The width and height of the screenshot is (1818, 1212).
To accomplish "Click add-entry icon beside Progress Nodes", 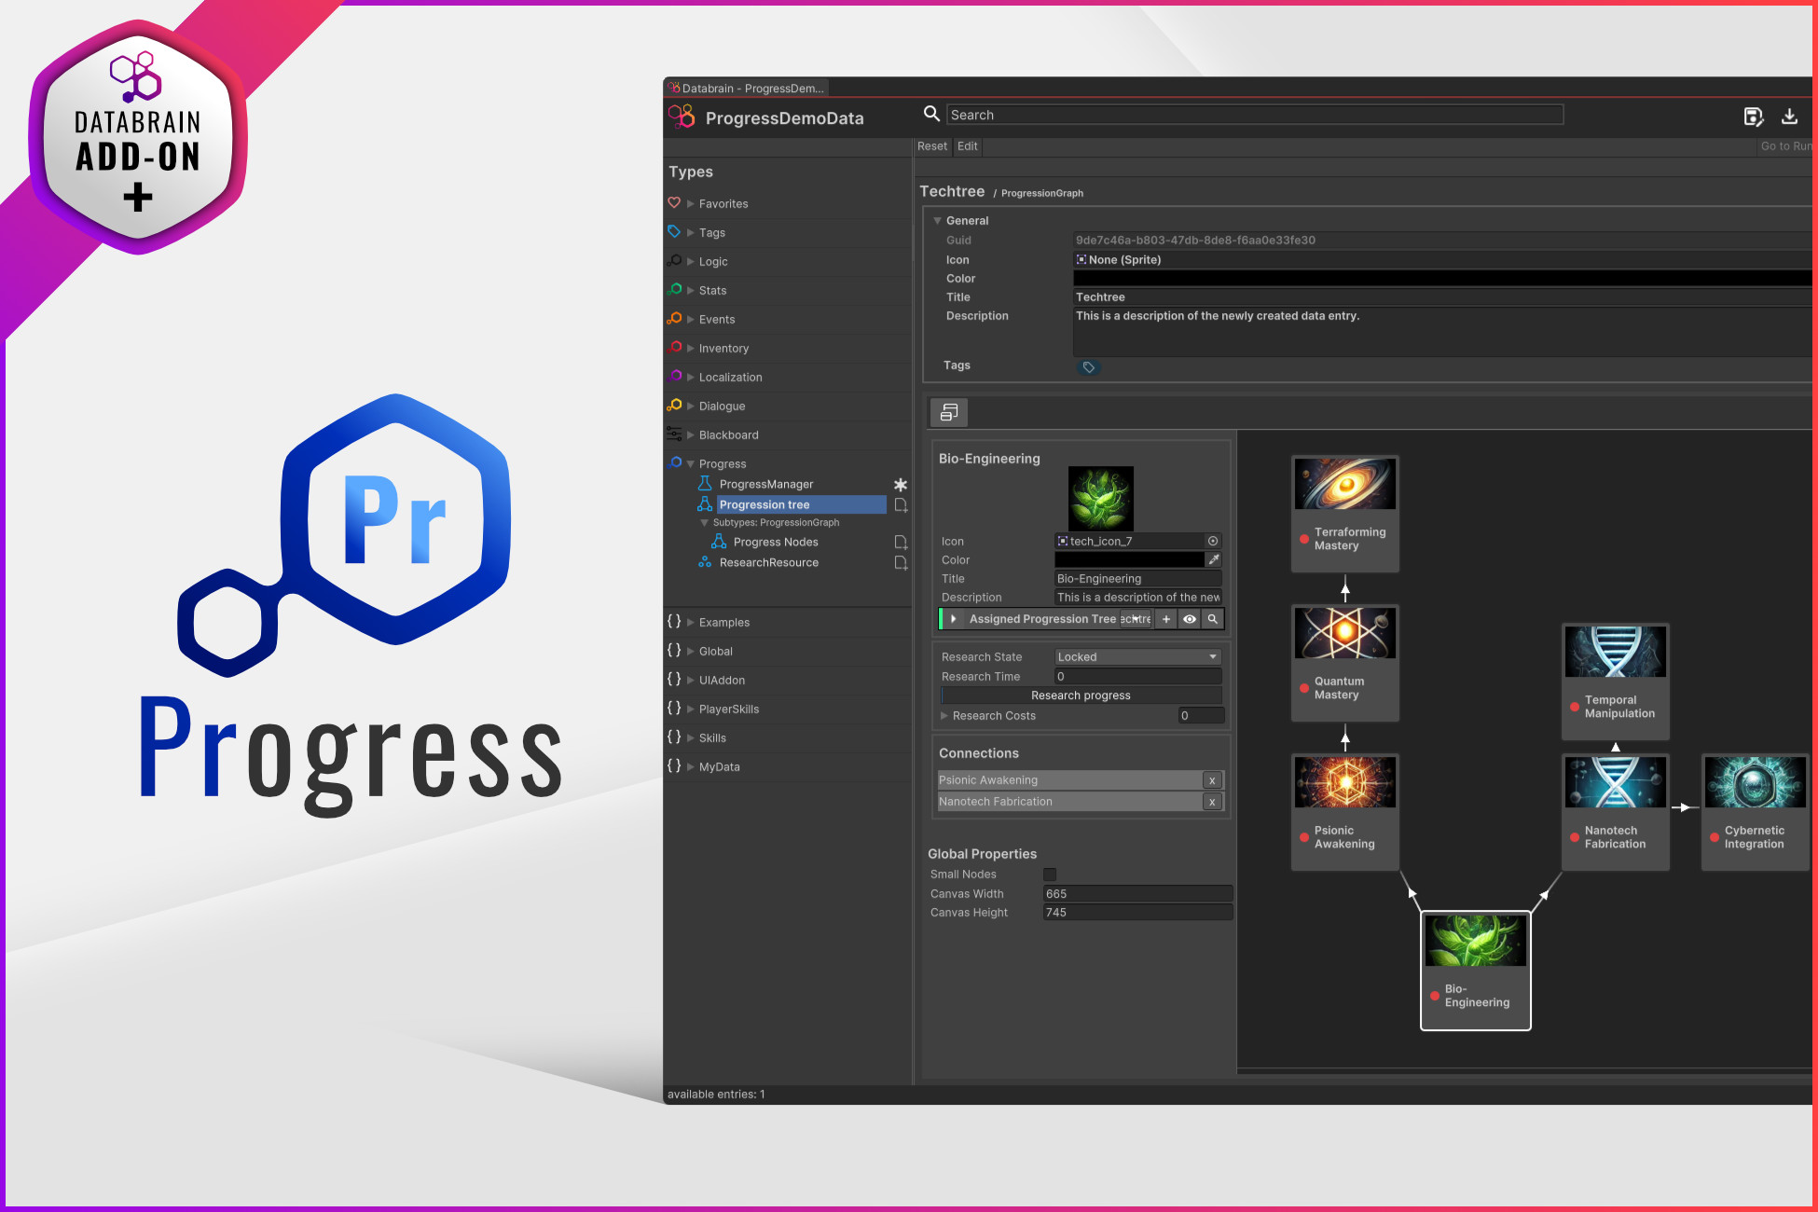I will click(x=901, y=543).
